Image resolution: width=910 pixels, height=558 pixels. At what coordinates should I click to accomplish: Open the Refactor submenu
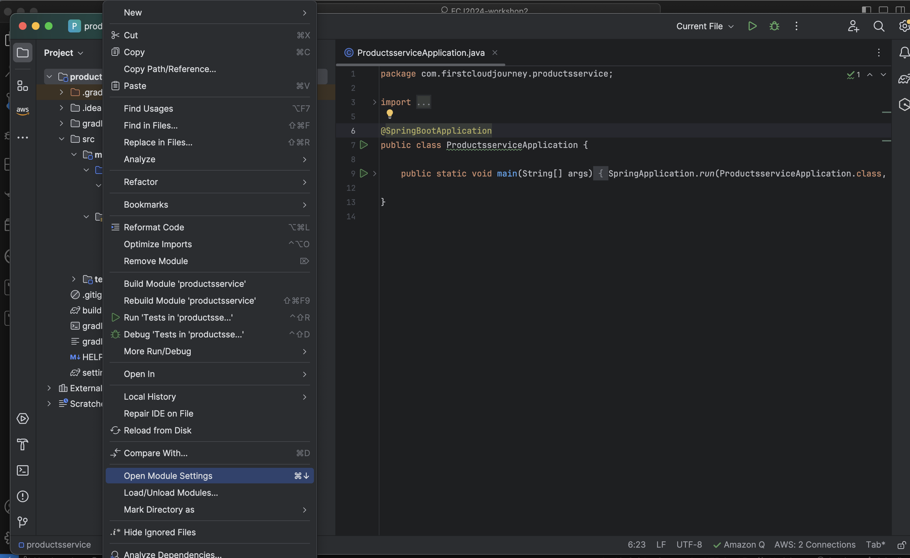[x=210, y=182]
